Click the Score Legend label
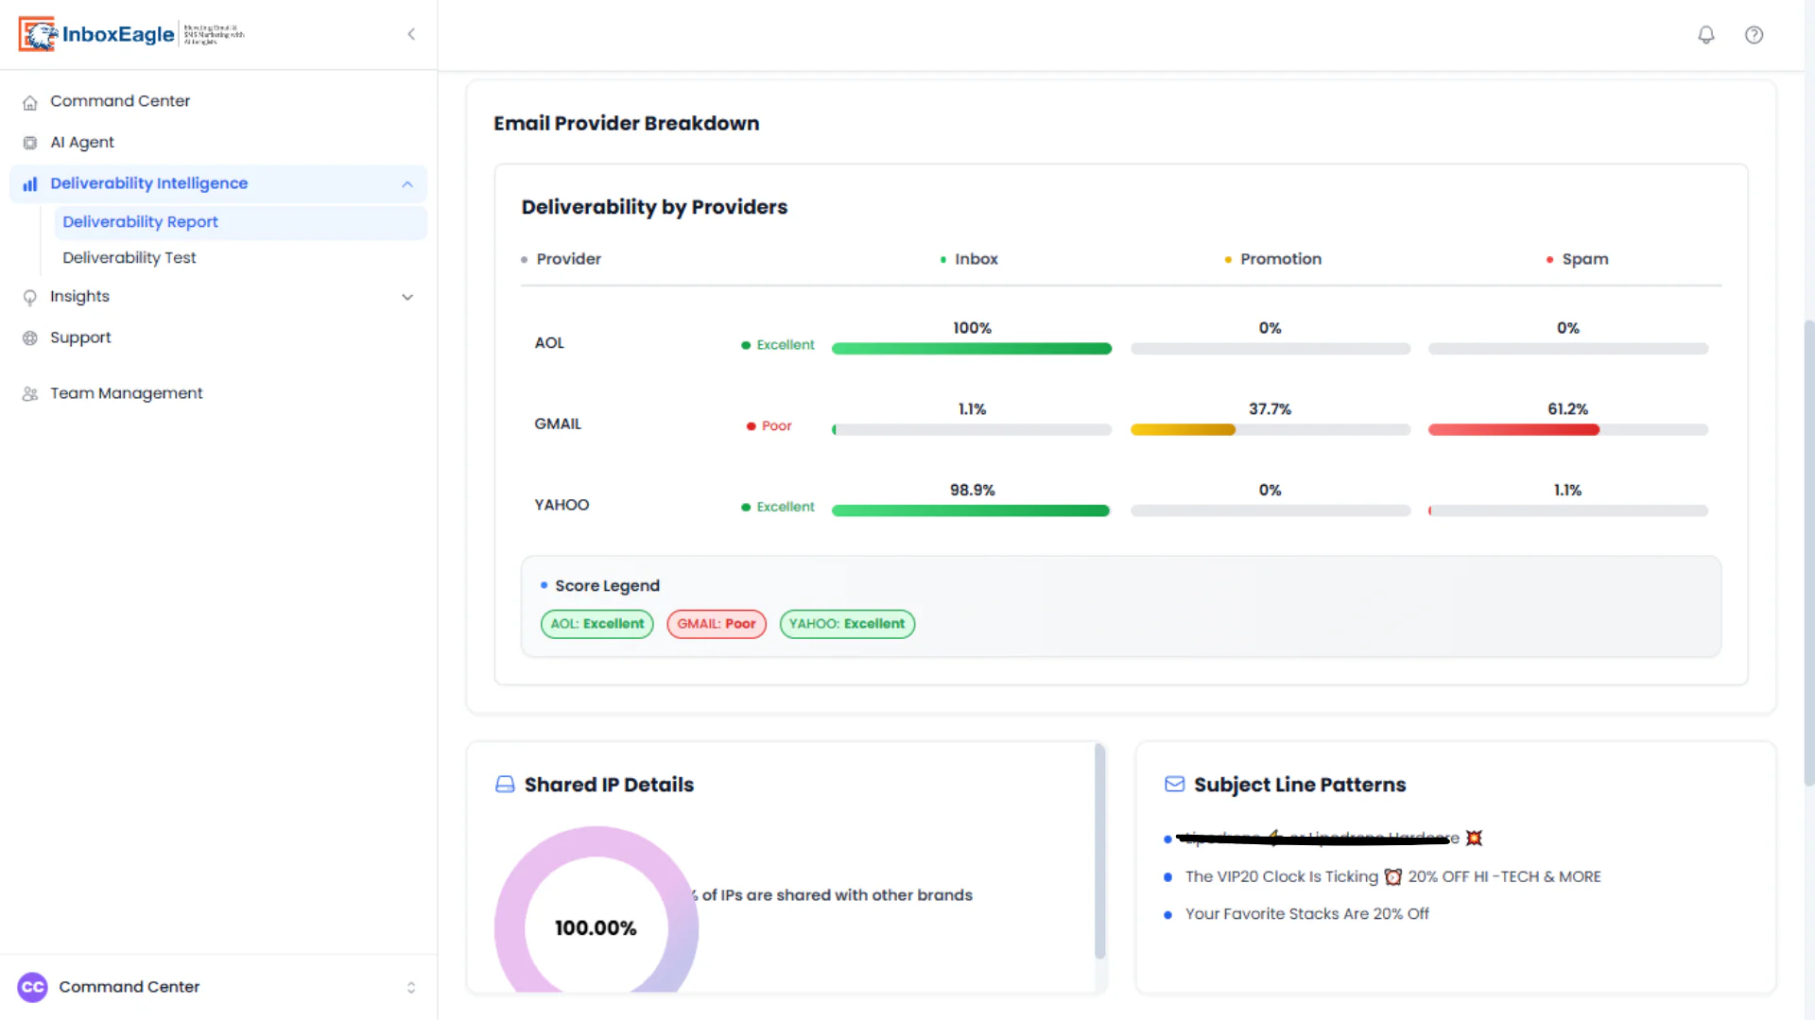 pyautogui.click(x=608, y=586)
